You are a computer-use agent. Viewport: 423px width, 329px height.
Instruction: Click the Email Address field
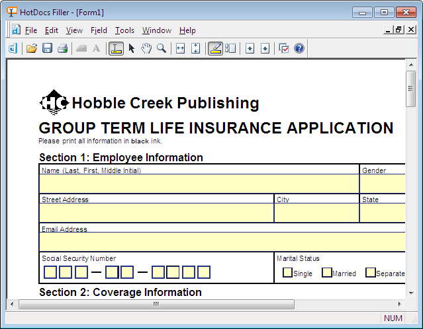pyautogui.click(x=222, y=242)
